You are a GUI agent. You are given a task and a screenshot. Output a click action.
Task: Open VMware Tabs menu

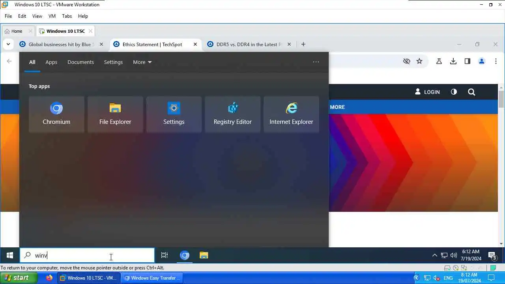coord(67,16)
